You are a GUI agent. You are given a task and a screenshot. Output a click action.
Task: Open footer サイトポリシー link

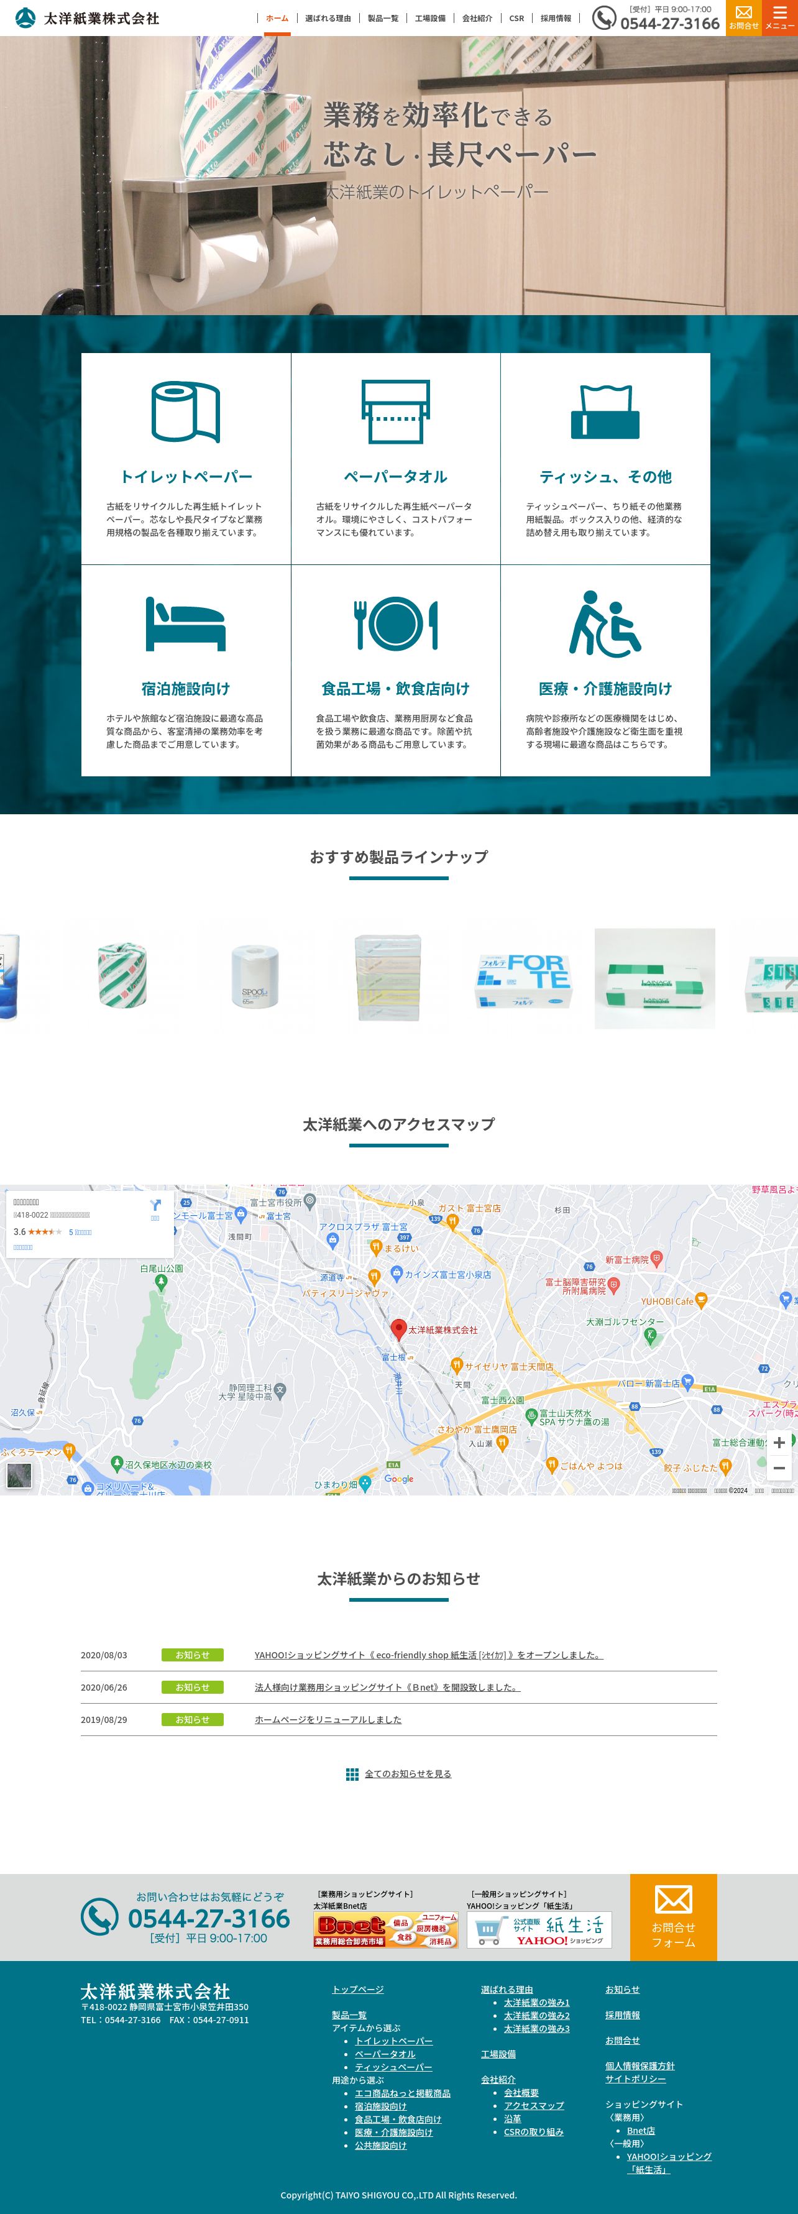636,2079
